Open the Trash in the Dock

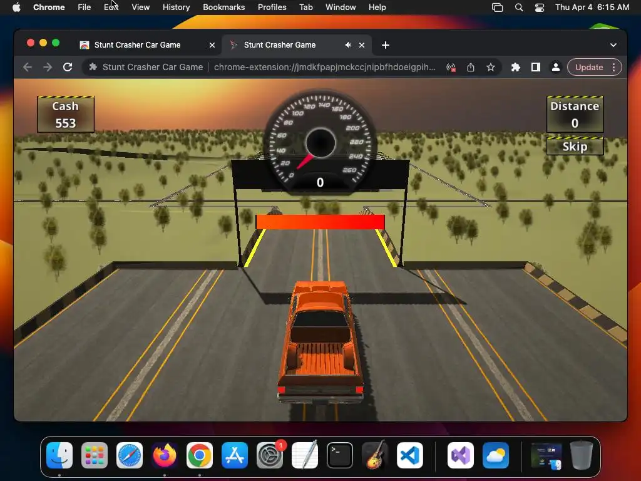582,455
